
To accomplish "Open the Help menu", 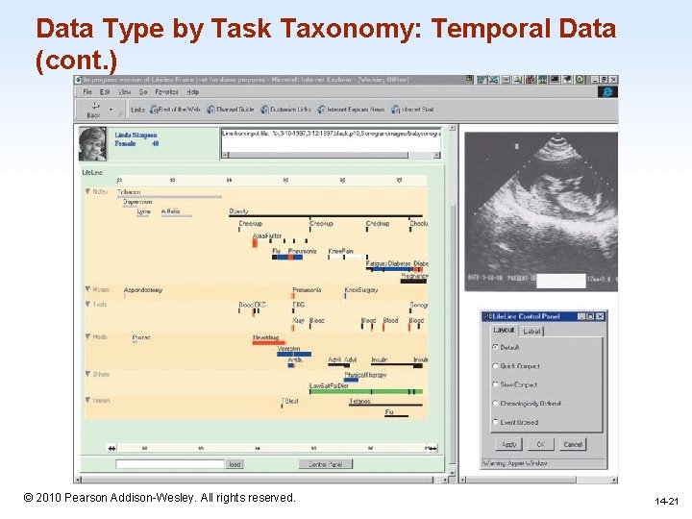I will pyautogui.click(x=192, y=92).
